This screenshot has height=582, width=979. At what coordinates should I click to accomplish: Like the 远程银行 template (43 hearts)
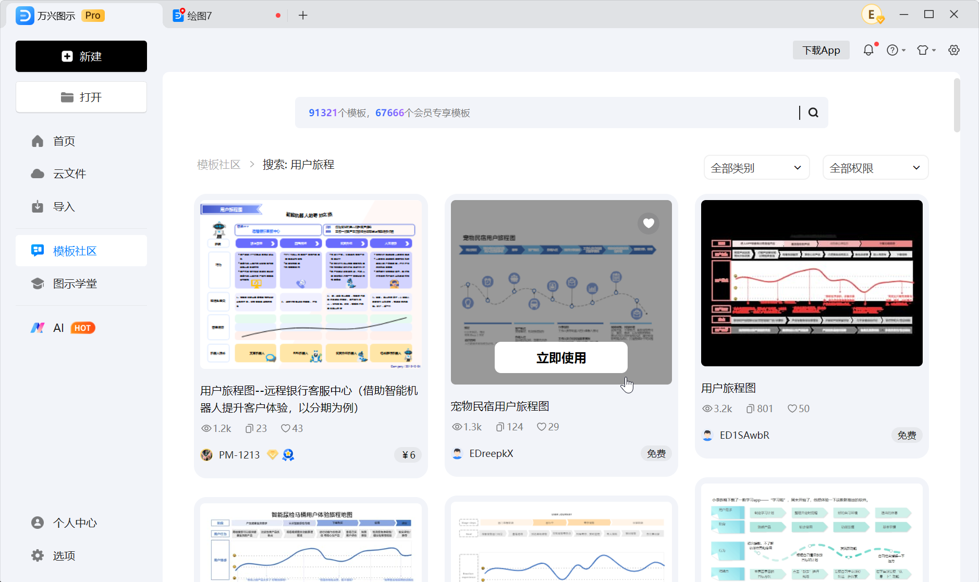pyautogui.click(x=286, y=428)
